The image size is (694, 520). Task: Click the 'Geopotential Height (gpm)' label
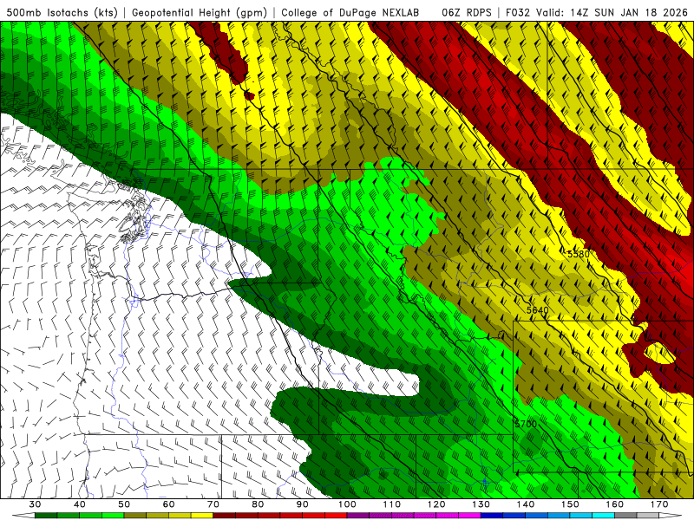point(200,12)
